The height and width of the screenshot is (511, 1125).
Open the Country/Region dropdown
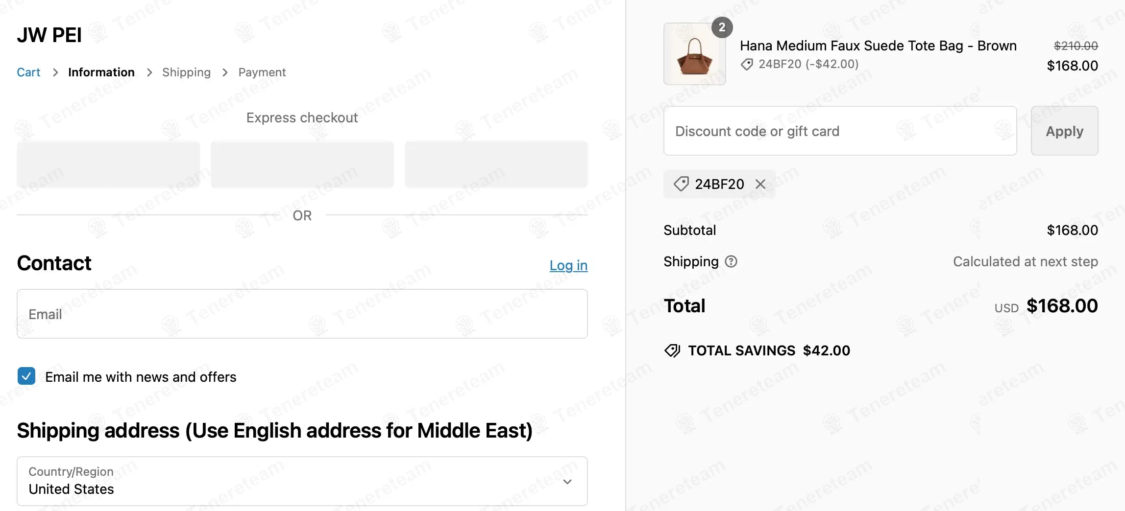point(302,481)
